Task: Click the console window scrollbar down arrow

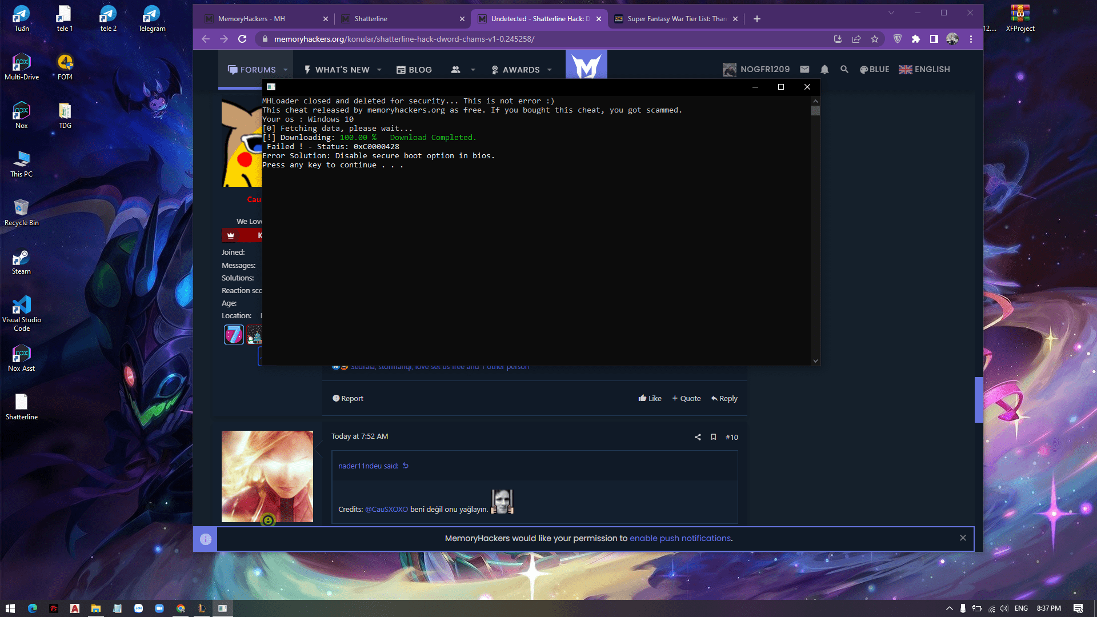Action: pyautogui.click(x=815, y=361)
